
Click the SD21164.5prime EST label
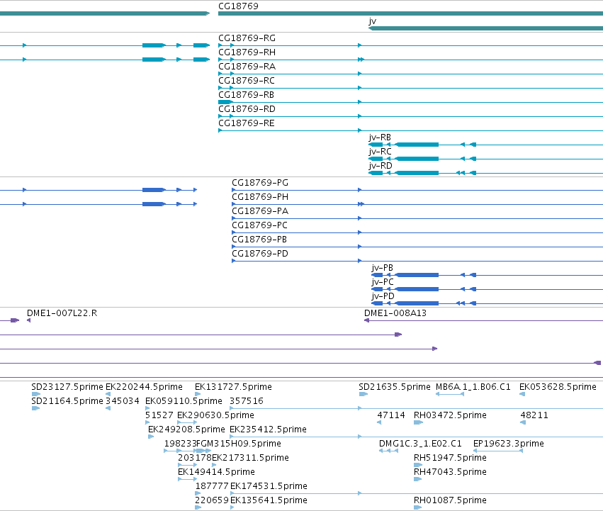click(x=67, y=401)
